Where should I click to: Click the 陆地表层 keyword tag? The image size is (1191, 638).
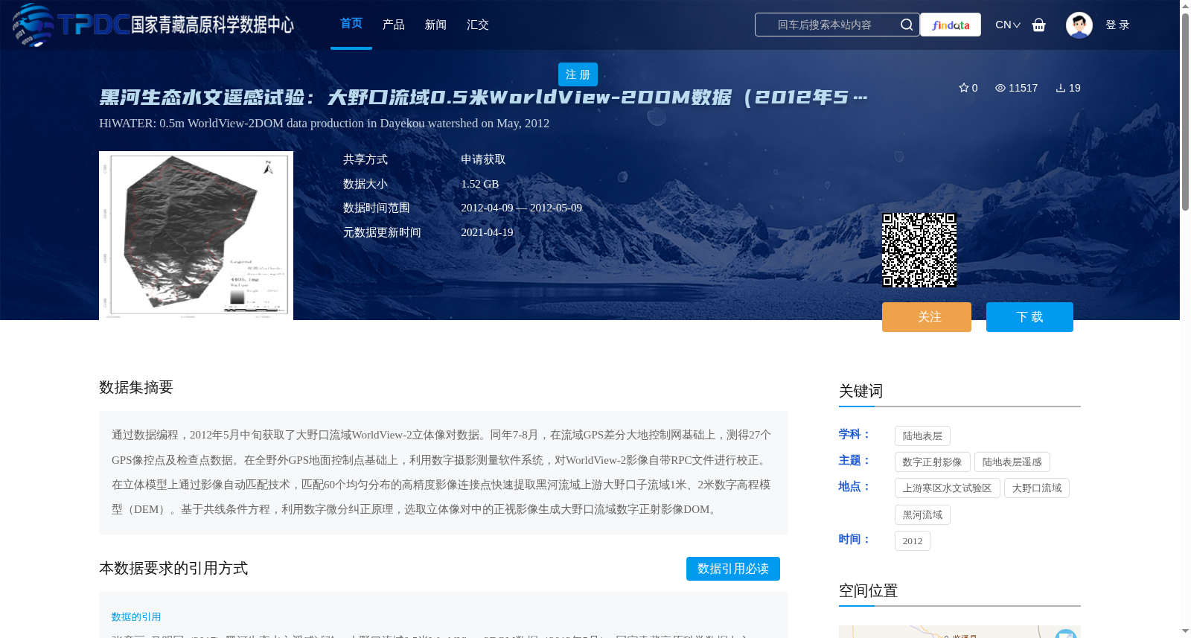click(922, 436)
